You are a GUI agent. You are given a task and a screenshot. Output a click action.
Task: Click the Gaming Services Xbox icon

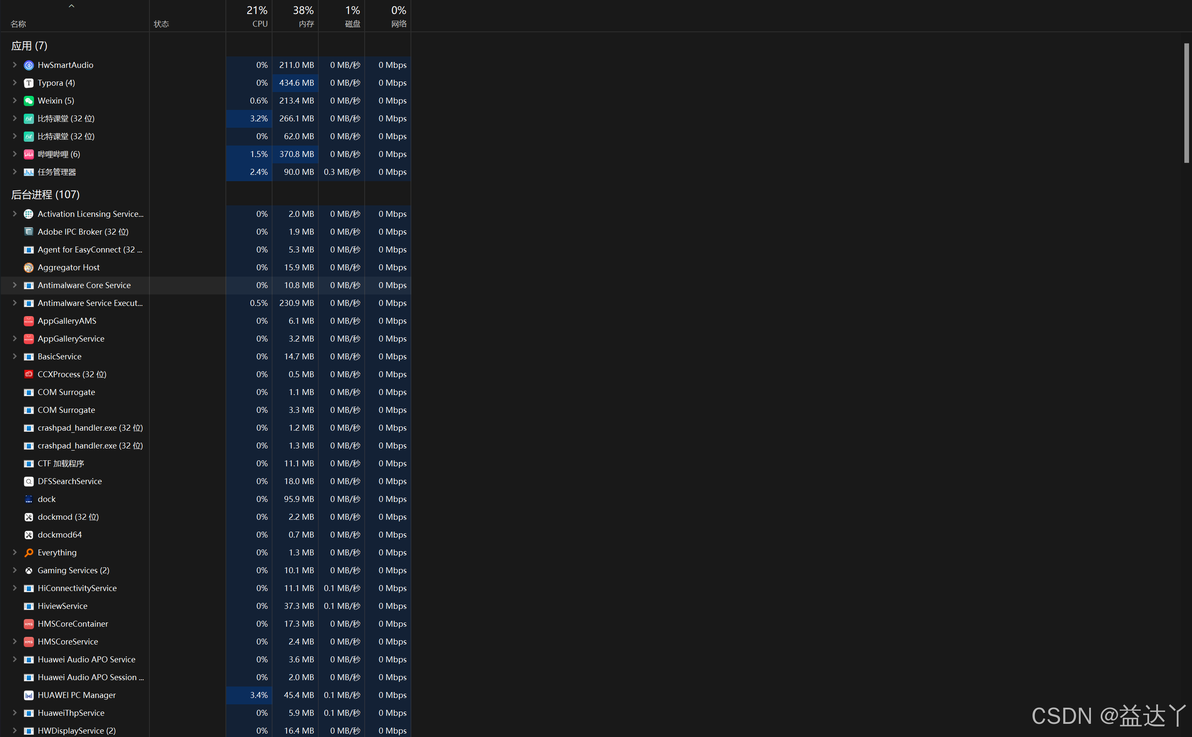29,570
